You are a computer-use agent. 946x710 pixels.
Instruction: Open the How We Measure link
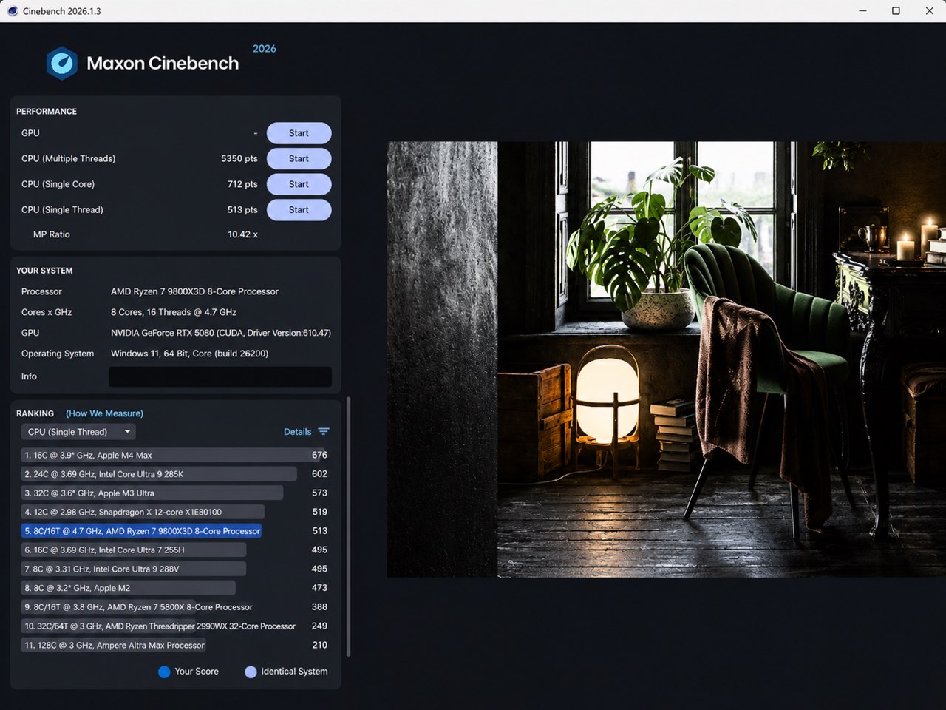(104, 413)
